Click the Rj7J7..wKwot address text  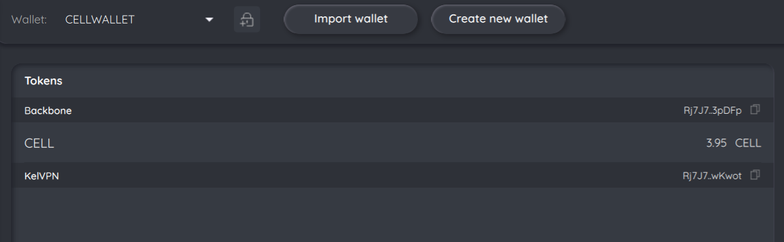712,176
